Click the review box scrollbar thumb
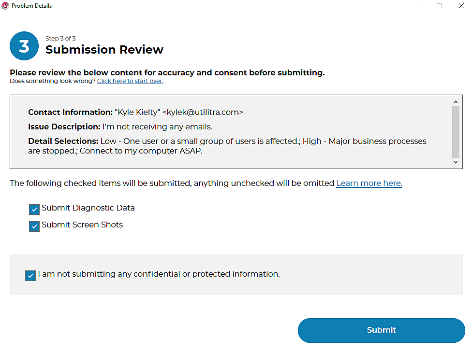Viewport: 472px width, 352px height. [455, 131]
